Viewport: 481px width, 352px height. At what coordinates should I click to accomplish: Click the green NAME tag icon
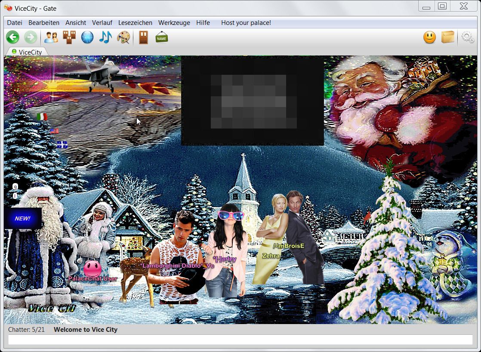[162, 37]
